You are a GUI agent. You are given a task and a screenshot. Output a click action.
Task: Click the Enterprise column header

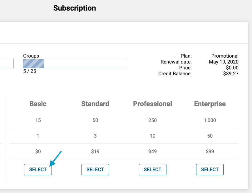(210, 104)
